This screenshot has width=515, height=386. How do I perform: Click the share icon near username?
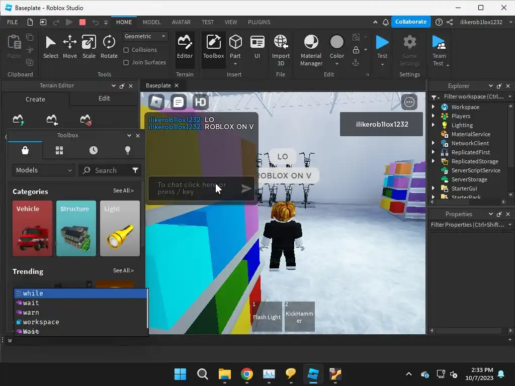coord(450,22)
